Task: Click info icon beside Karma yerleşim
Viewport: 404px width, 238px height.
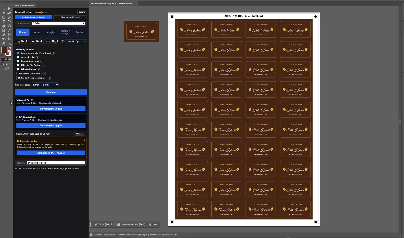Action: pos(53,53)
